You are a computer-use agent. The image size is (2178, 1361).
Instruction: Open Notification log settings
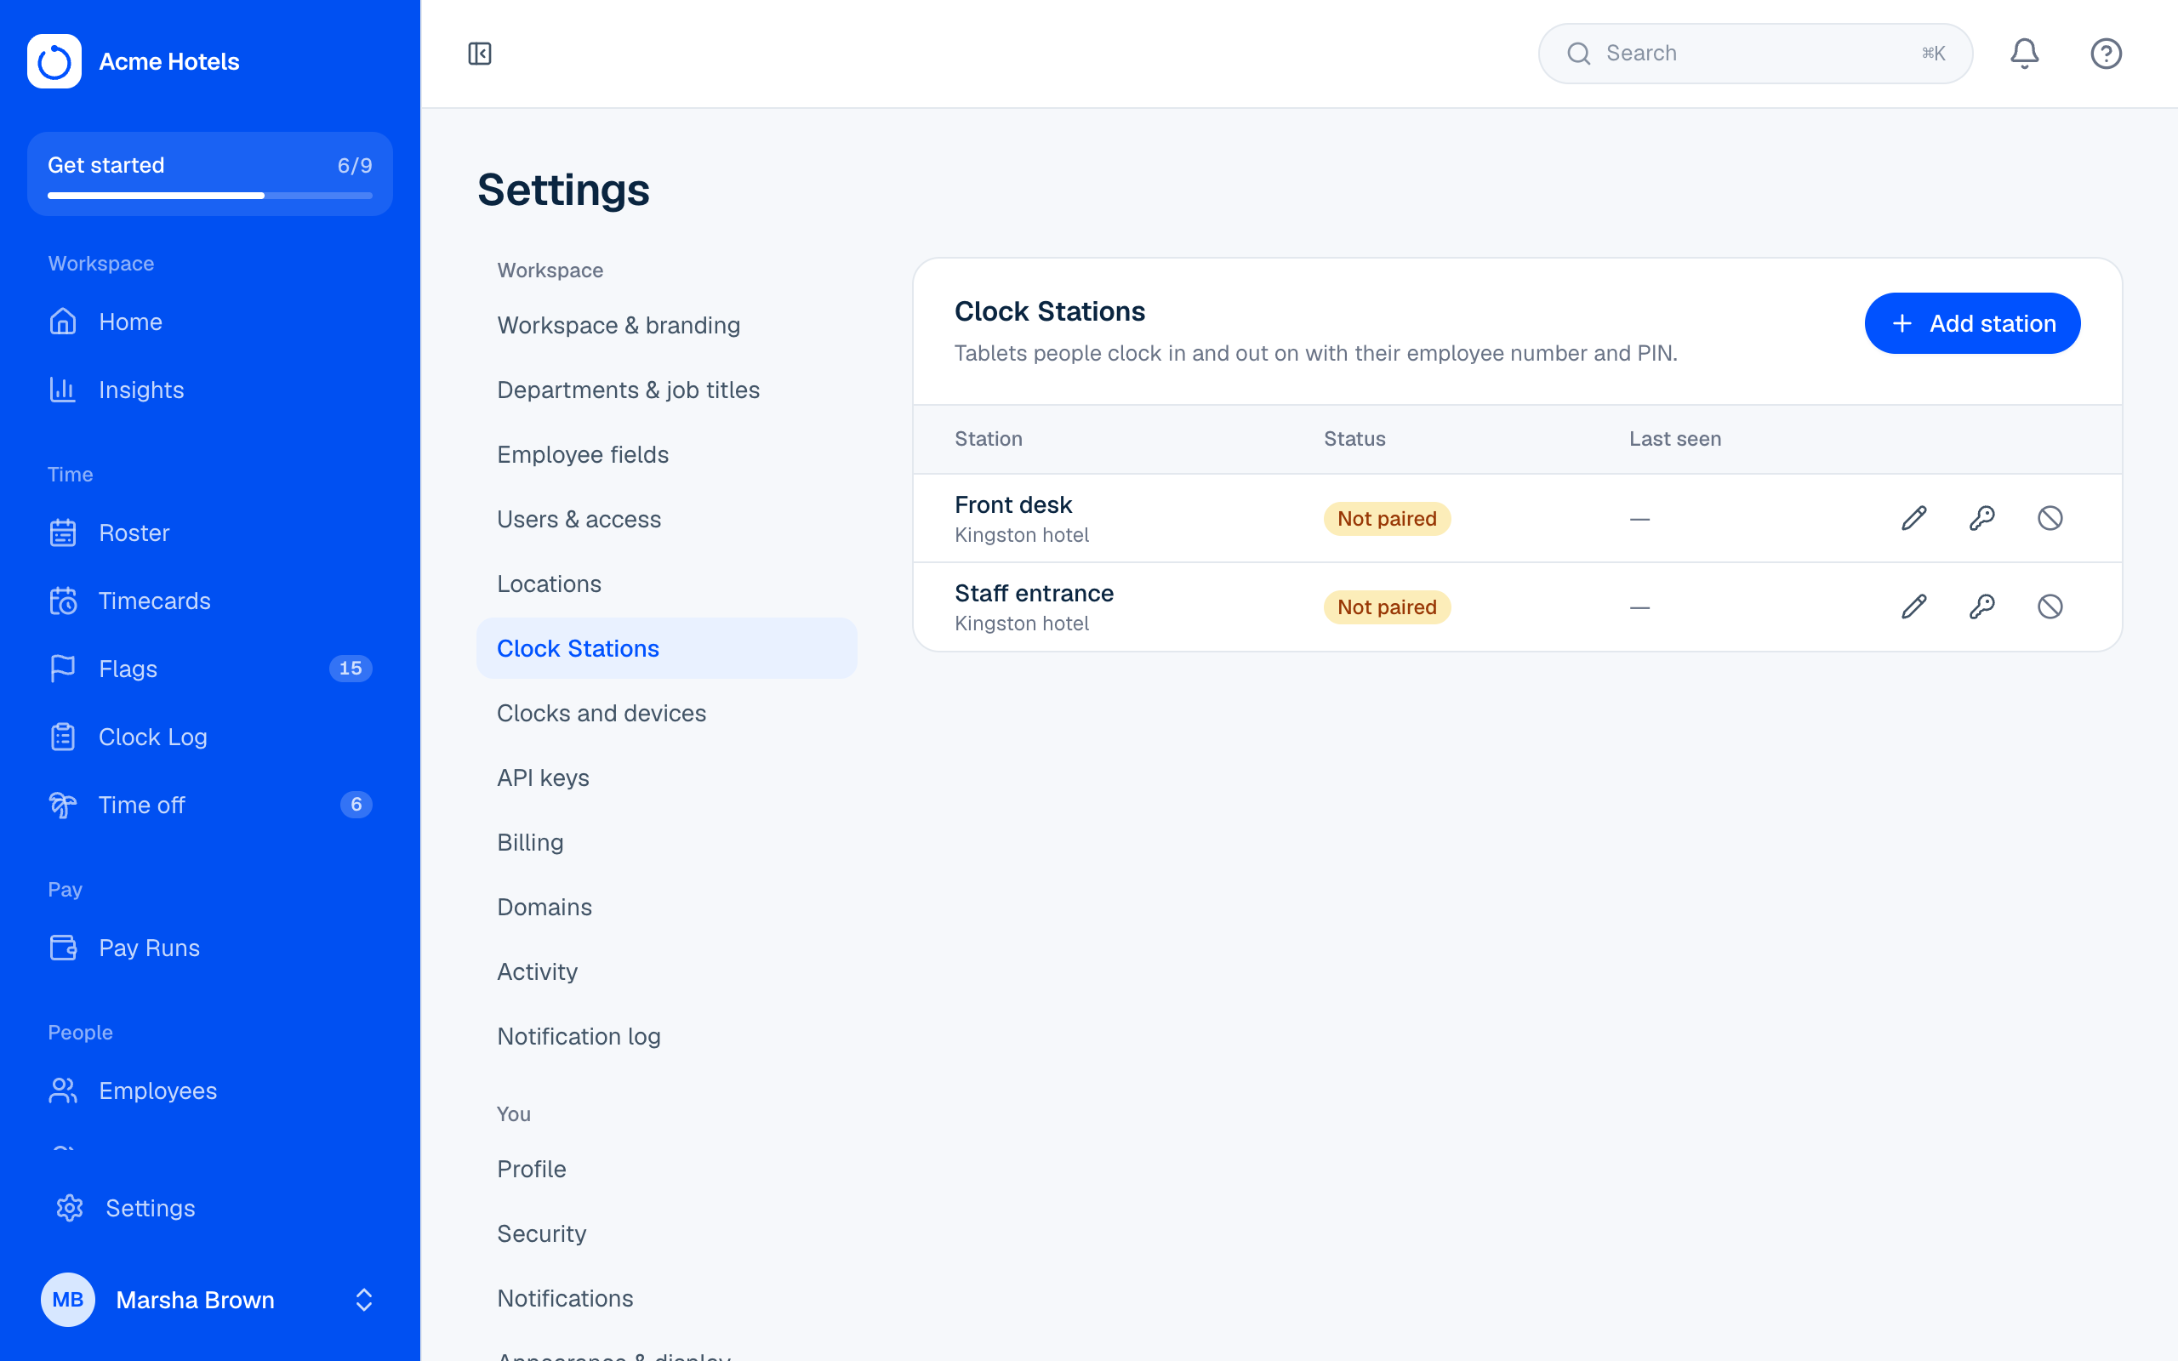coord(667,1037)
